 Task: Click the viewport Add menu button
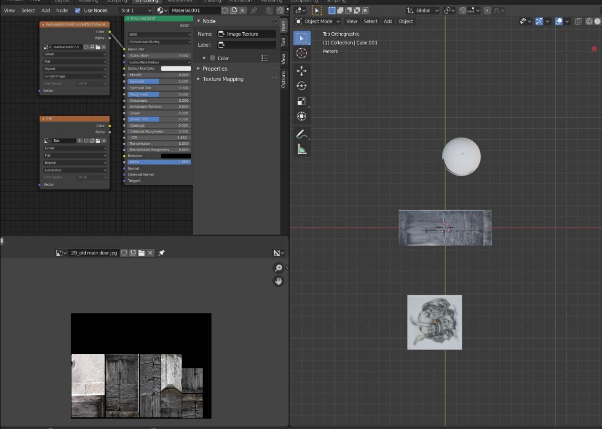click(x=388, y=21)
